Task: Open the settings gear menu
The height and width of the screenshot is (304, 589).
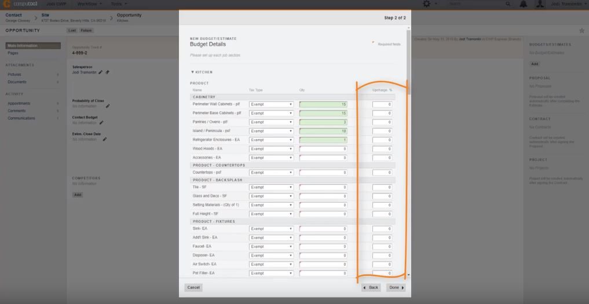Action: coord(427,4)
